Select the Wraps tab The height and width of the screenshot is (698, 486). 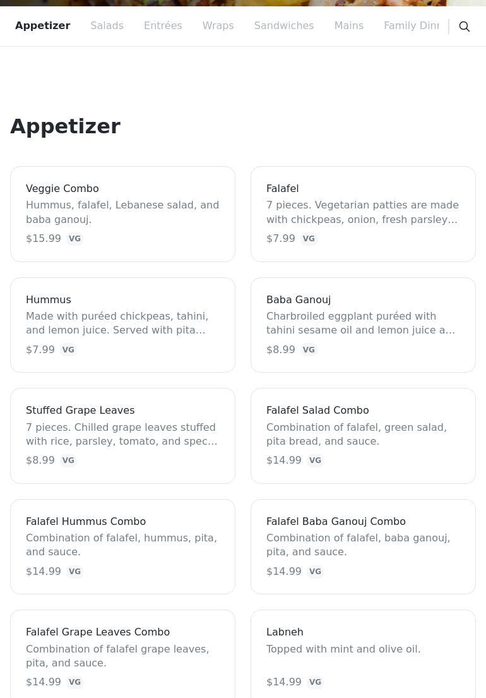218,26
